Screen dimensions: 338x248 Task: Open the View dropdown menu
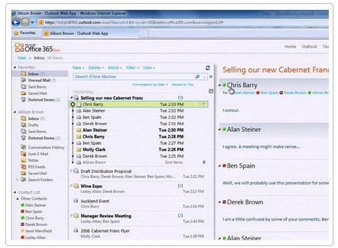click(149, 68)
